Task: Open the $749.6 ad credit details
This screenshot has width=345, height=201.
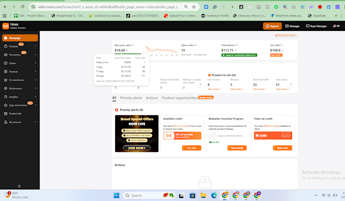Action: point(277,50)
